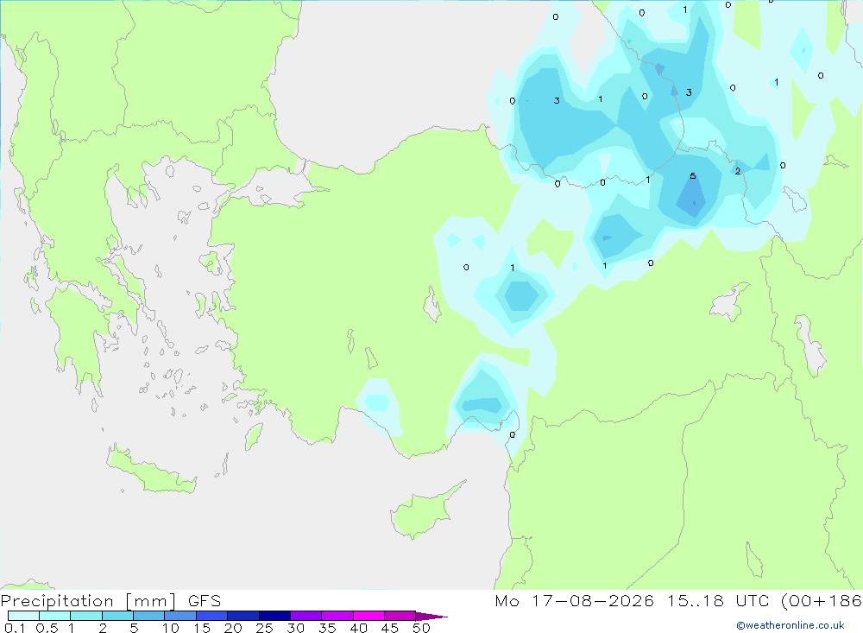This screenshot has height=633, width=863.
Task: Click the 'Mo 17-08-2026 15..18 UTC' timestamp
Action: pos(632,601)
